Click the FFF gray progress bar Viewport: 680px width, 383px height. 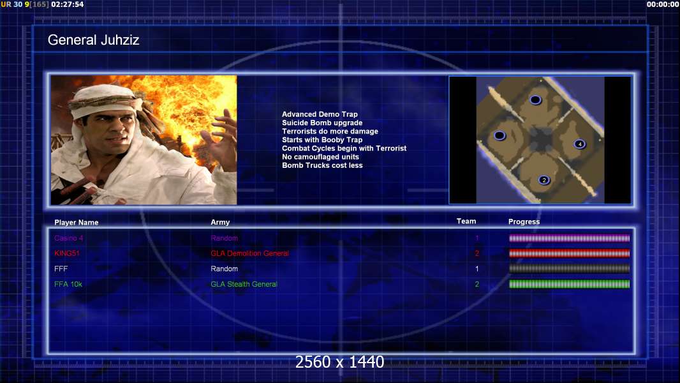point(569,269)
